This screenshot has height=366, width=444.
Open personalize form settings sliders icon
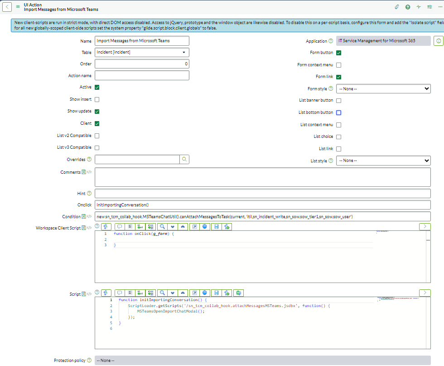pyautogui.click(x=430, y=7)
